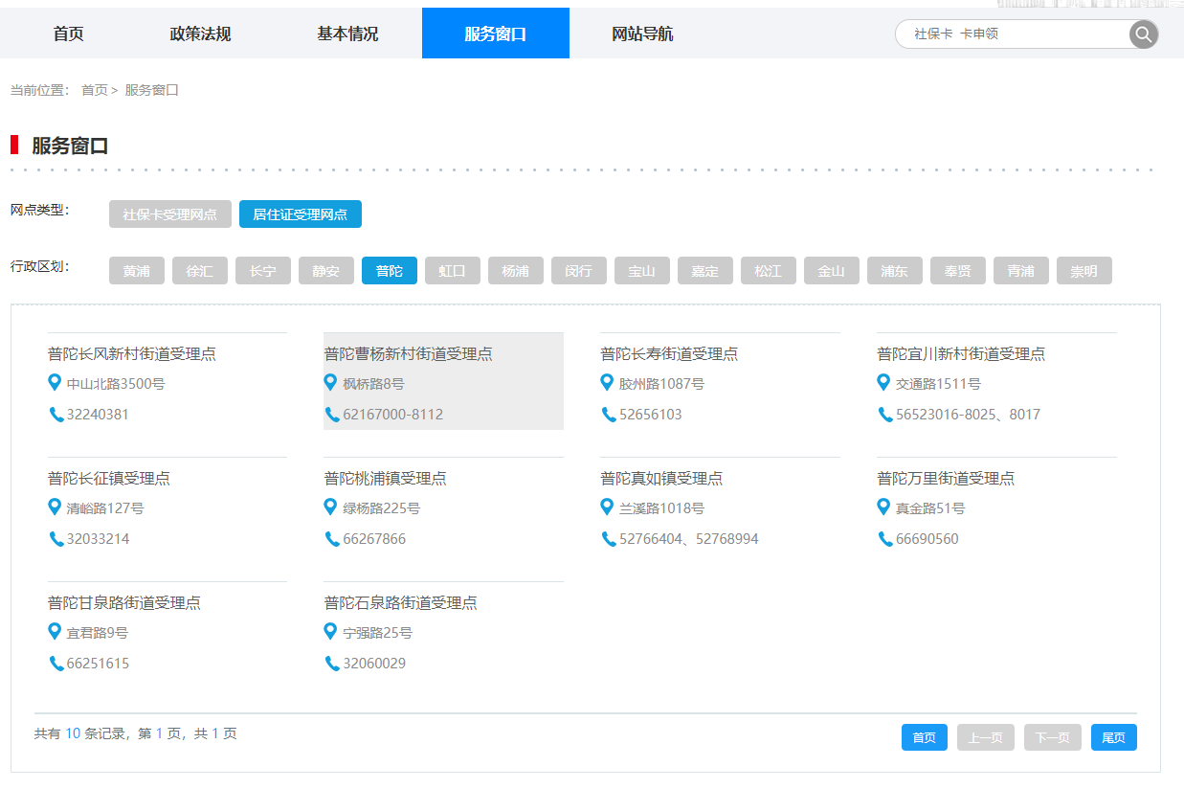The width and height of the screenshot is (1184, 789).
Task: Click 上一页 previous page button
Action: click(986, 737)
